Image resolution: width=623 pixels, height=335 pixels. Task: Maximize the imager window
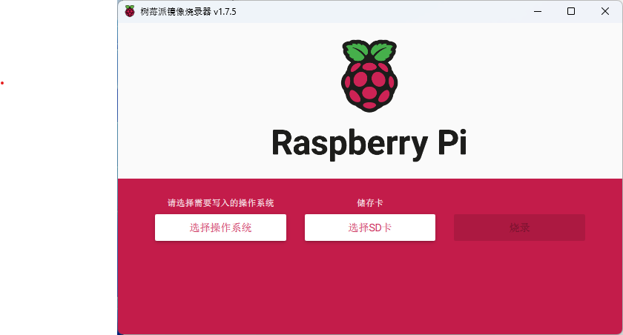(571, 11)
